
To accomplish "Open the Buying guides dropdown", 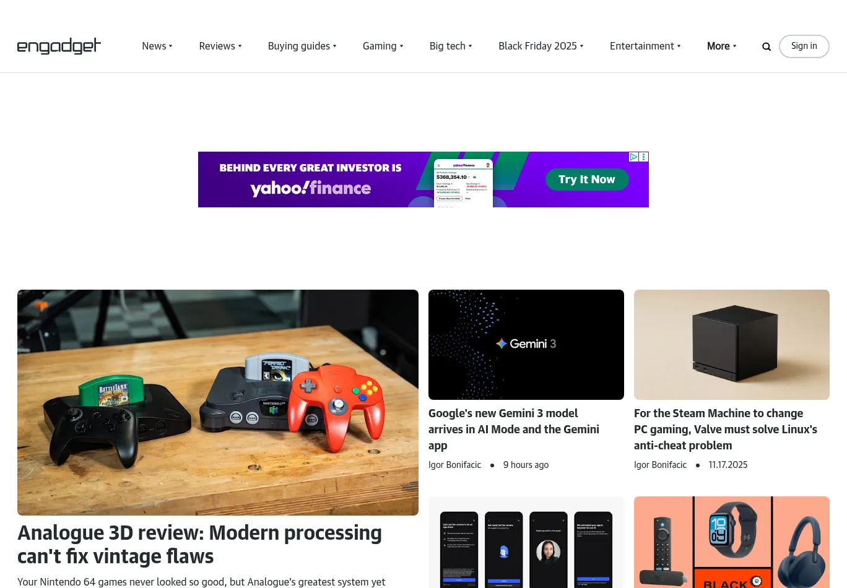I will click(302, 46).
